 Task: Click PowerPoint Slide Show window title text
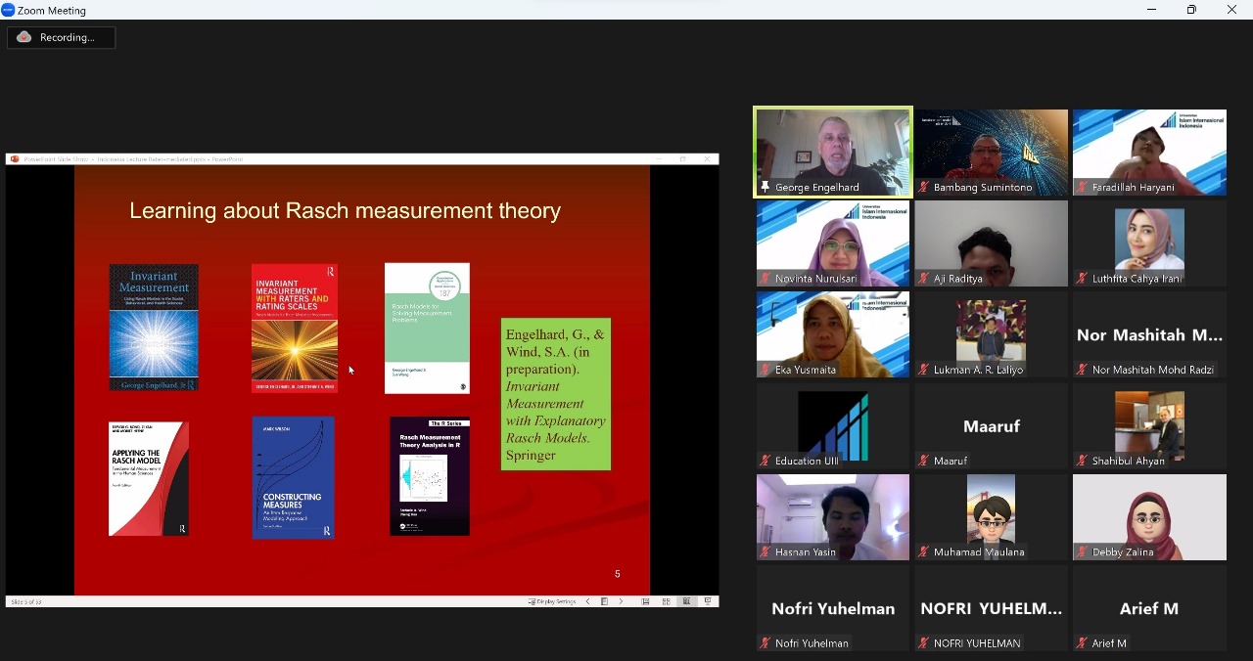point(133,158)
